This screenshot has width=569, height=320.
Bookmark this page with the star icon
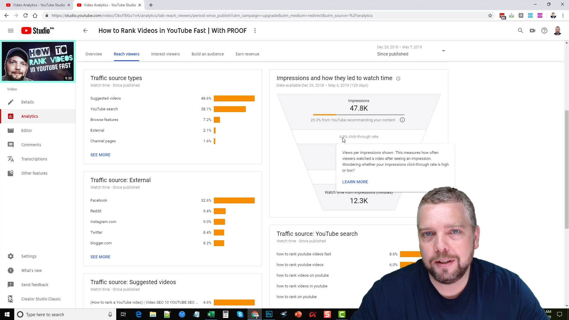pyautogui.click(x=490, y=15)
